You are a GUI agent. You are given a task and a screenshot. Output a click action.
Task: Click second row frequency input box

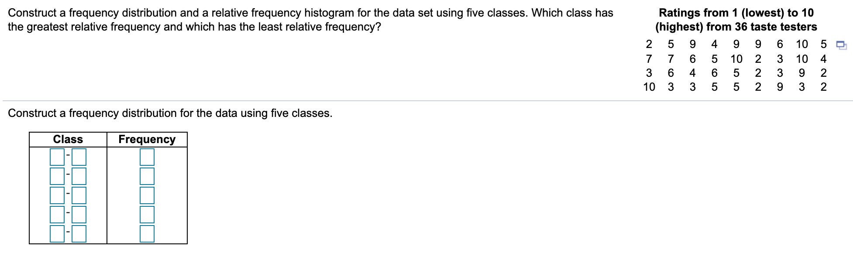147,176
